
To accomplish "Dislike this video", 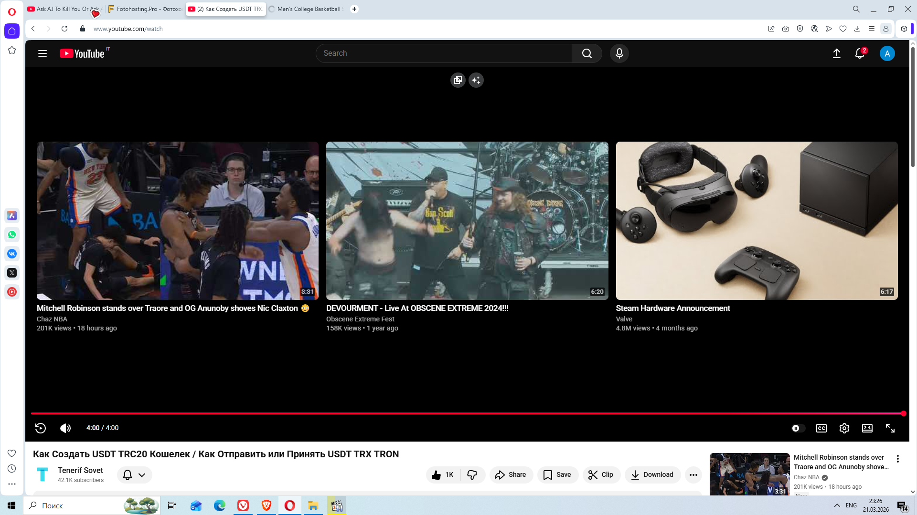I will coord(472,475).
